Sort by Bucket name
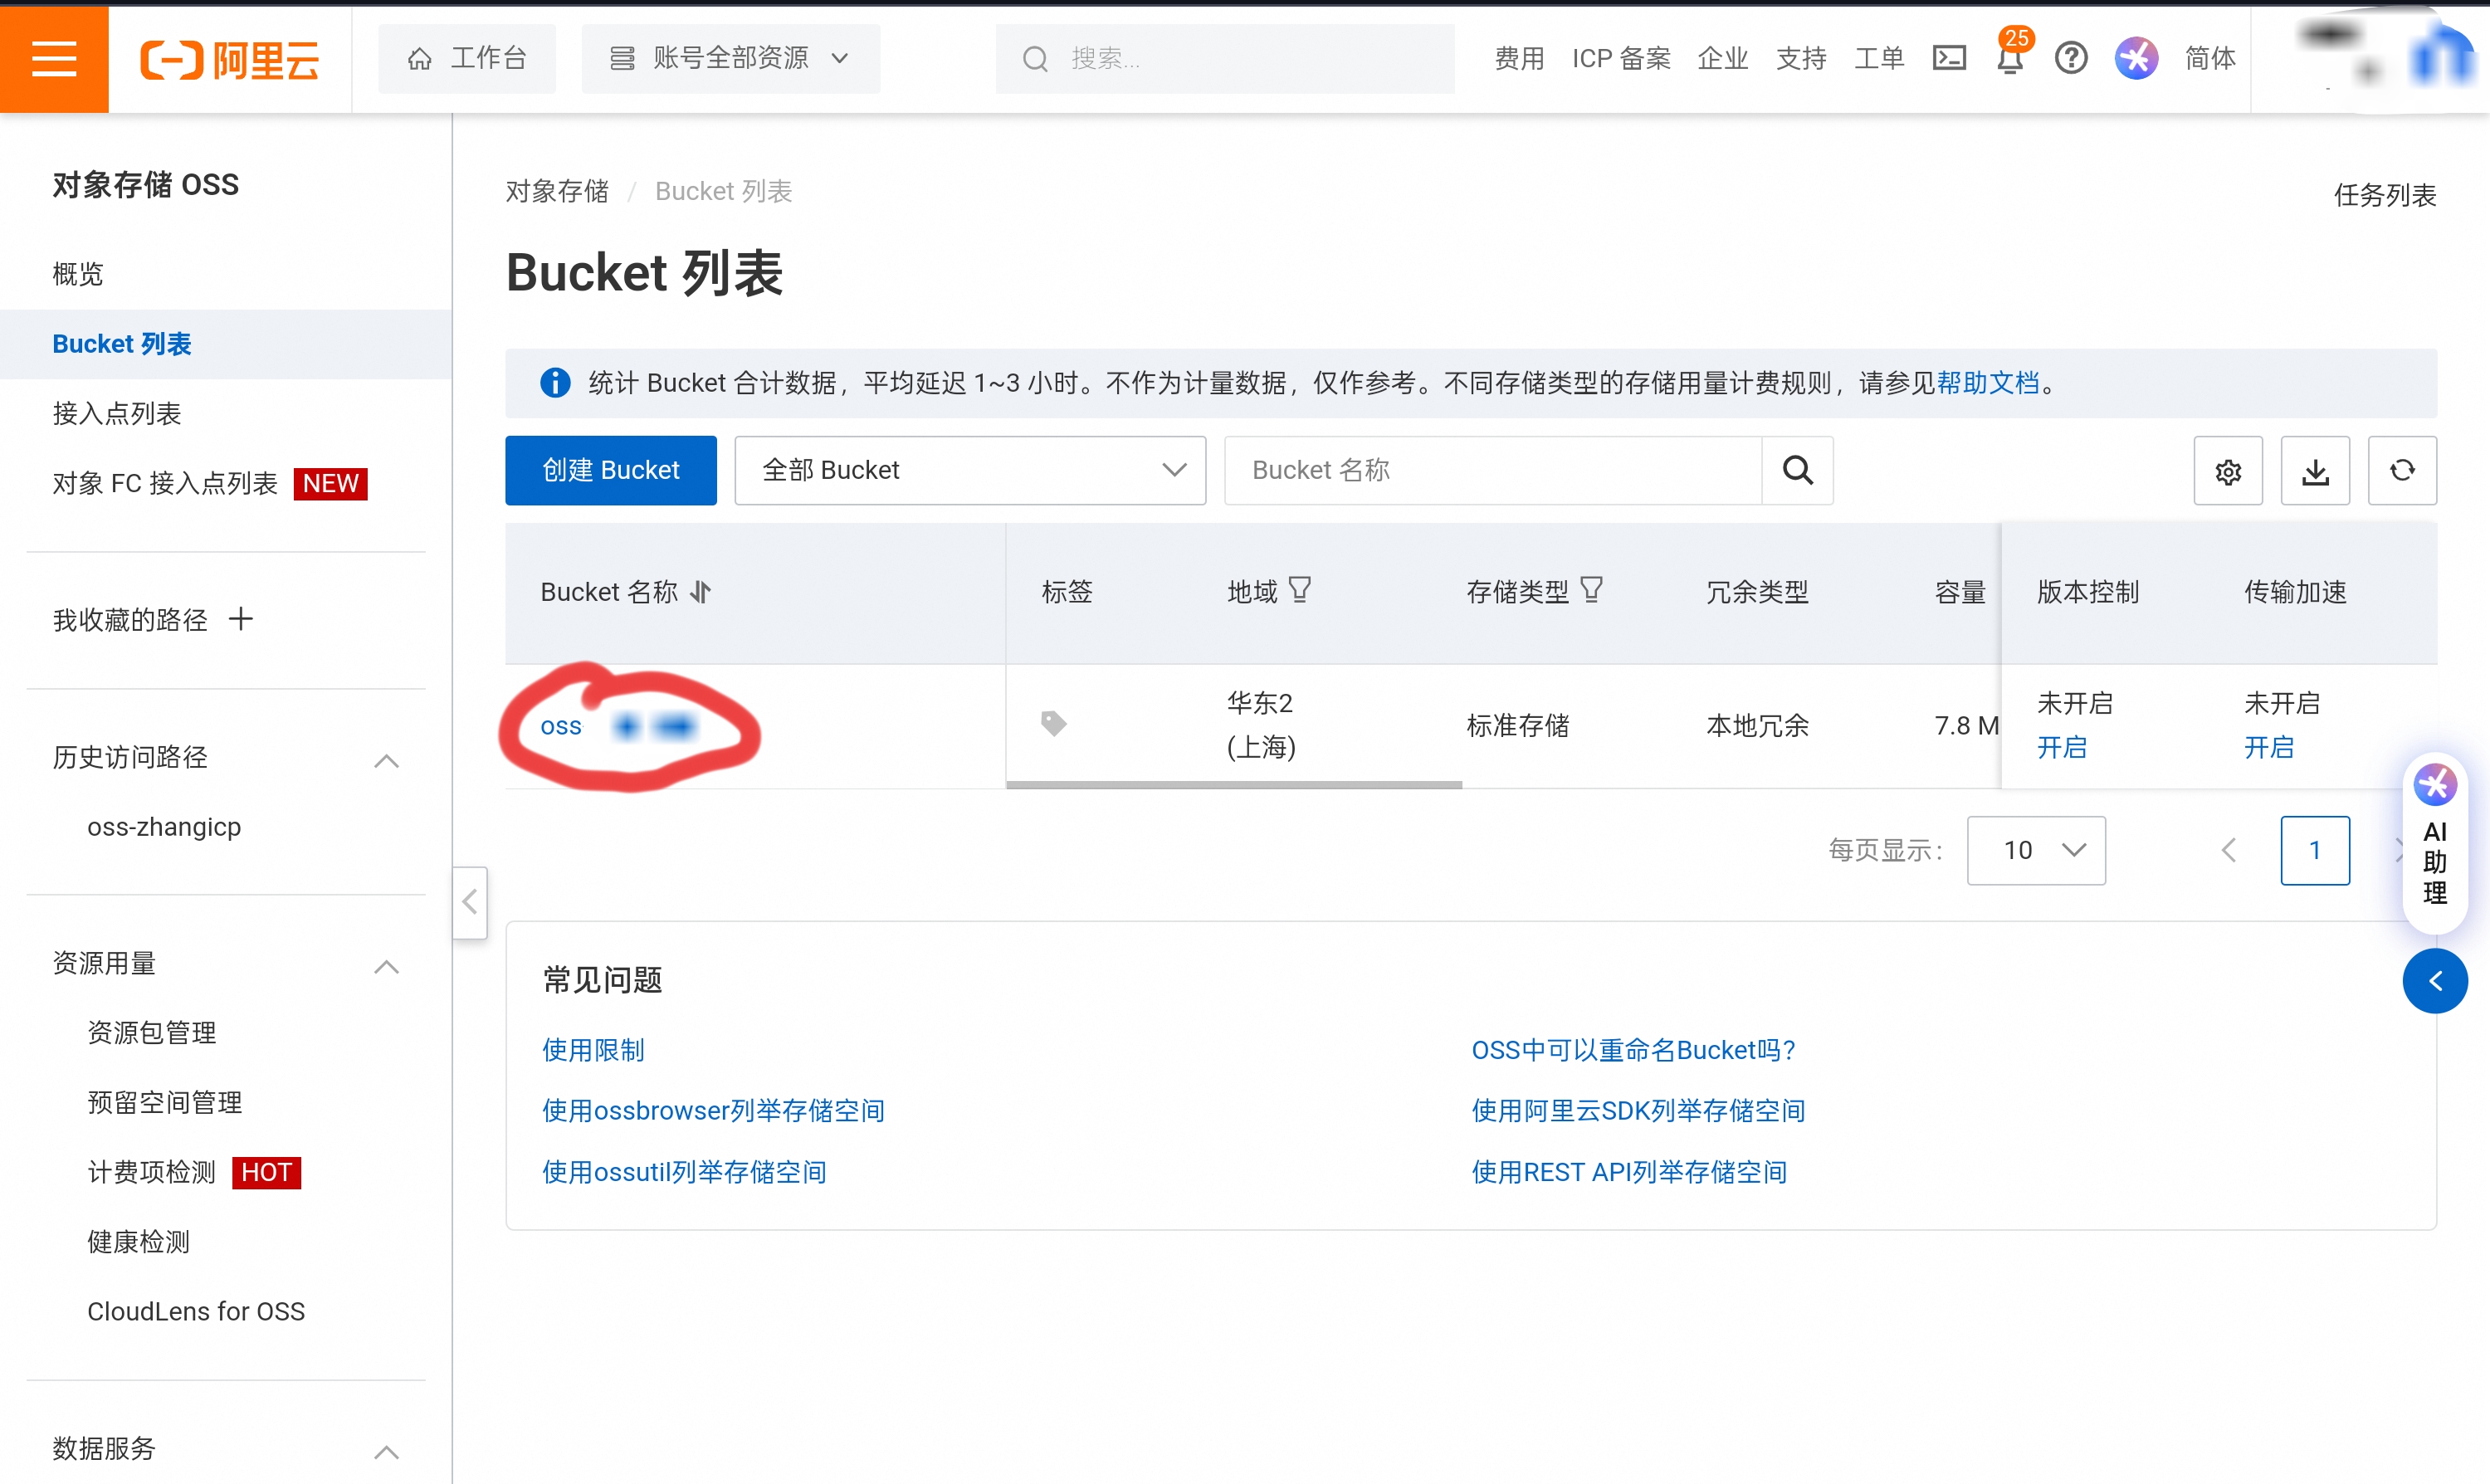The height and width of the screenshot is (1484, 2490). click(701, 592)
